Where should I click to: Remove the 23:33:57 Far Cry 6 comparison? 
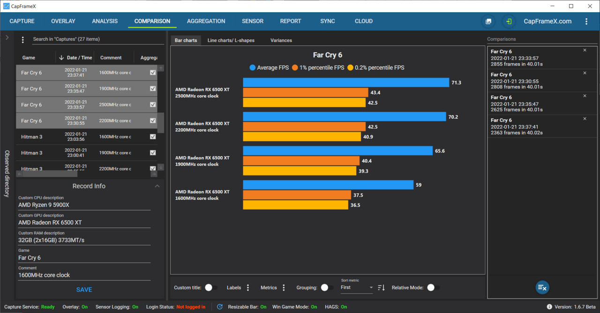pyautogui.click(x=585, y=50)
